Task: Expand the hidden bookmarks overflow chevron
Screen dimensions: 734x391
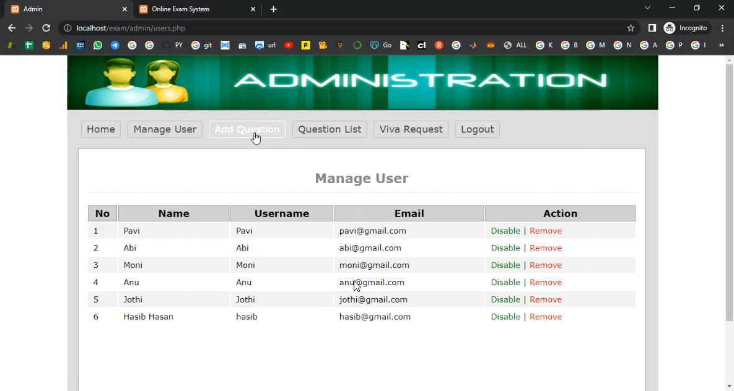Action: pyautogui.click(x=721, y=45)
